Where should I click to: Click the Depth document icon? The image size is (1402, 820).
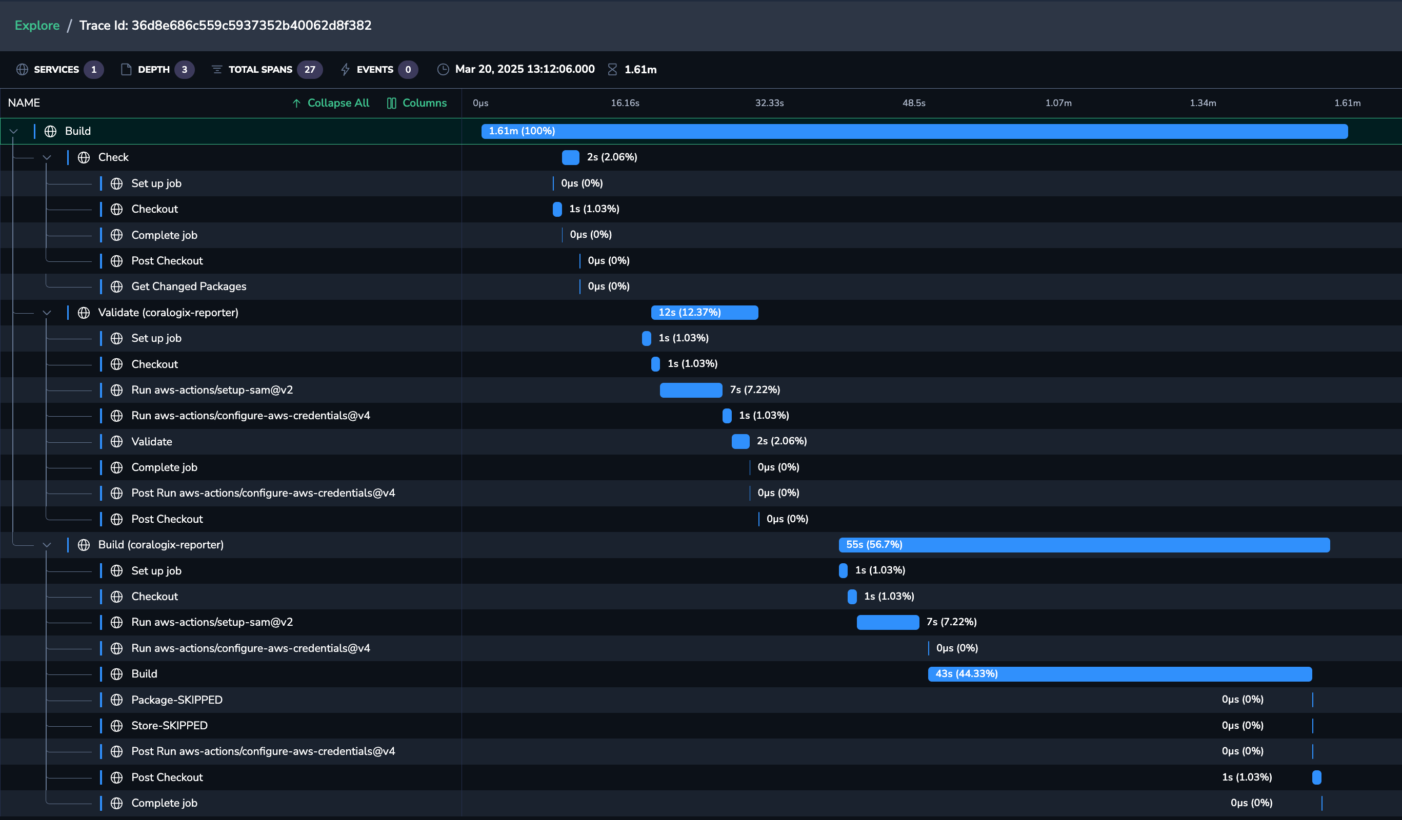coord(126,70)
